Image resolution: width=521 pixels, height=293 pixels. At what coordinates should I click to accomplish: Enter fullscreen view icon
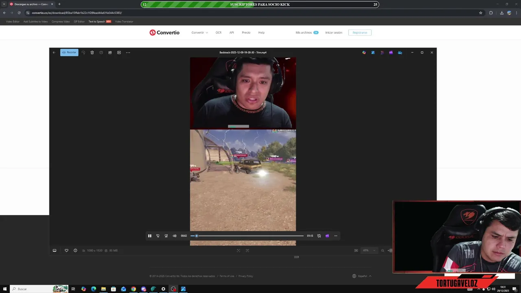239,250
